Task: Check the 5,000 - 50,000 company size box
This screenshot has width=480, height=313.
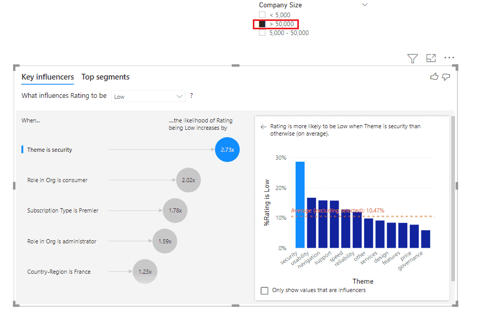Action: pos(262,33)
